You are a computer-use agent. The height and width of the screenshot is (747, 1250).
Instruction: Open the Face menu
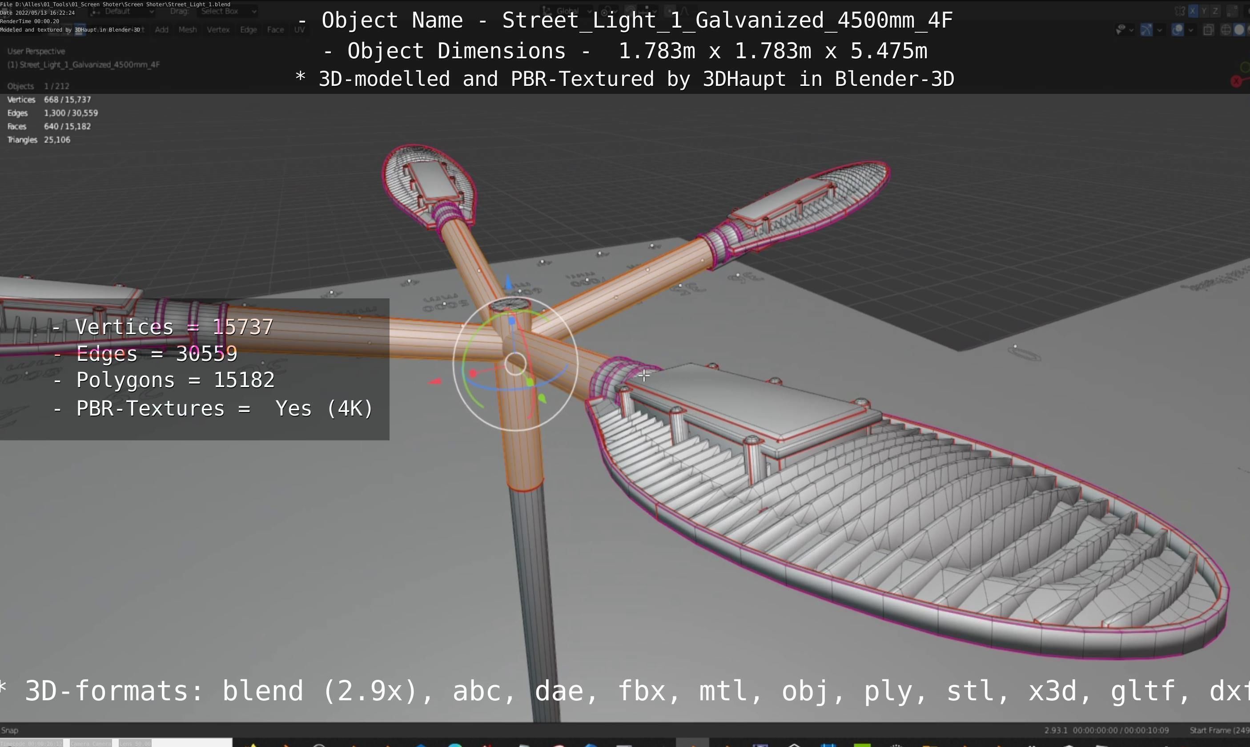pos(275,30)
